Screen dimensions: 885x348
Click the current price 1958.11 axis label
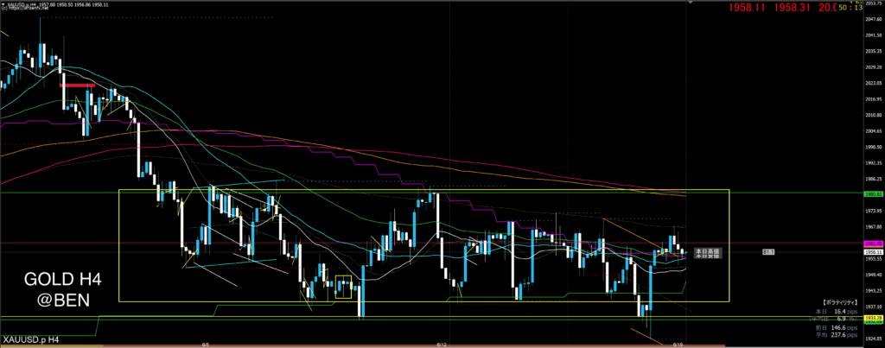871,251
